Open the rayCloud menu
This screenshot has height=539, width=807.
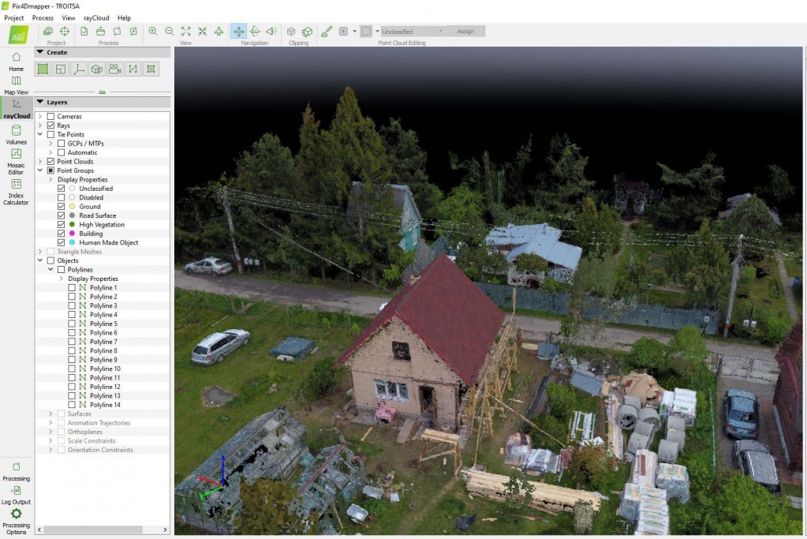[x=96, y=17]
